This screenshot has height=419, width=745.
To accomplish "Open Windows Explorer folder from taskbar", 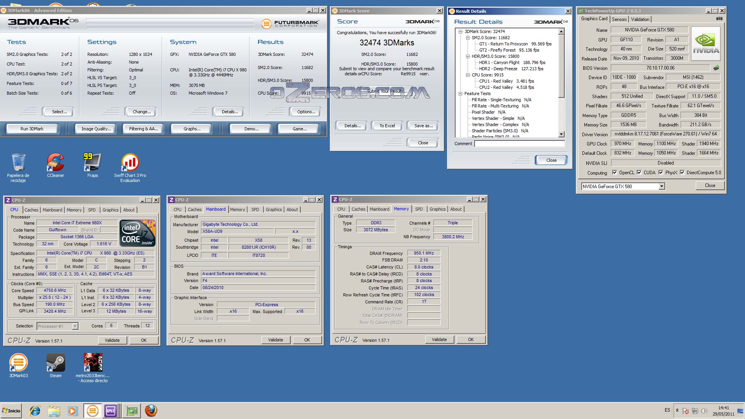I will click(54, 411).
